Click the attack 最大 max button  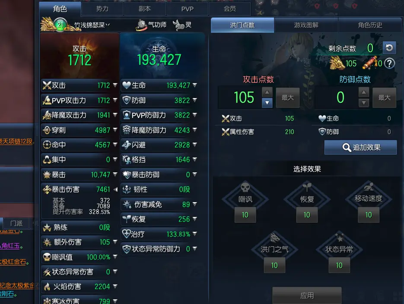click(287, 98)
